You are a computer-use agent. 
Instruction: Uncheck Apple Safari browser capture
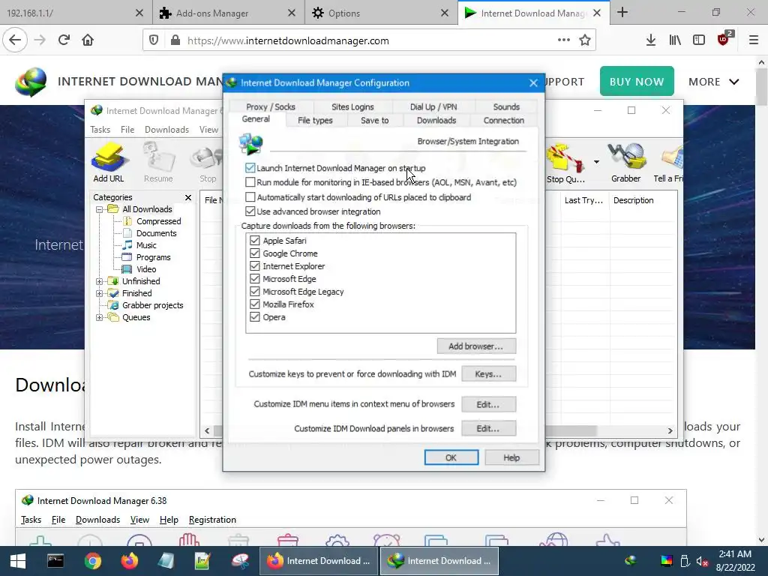[x=255, y=241]
